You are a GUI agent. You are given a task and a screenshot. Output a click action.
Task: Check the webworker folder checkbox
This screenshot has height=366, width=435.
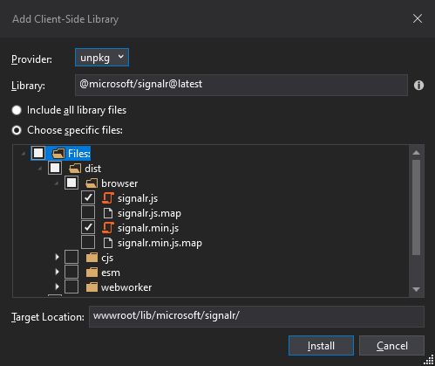tap(71, 287)
